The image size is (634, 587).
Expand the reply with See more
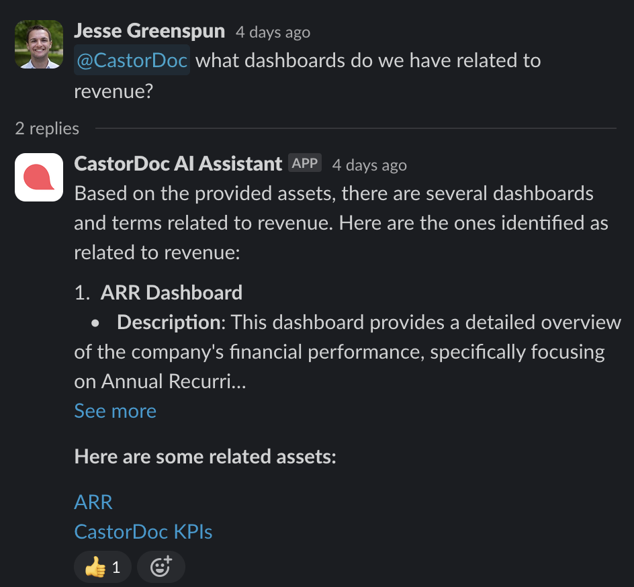pyautogui.click(x=115, y=411)
